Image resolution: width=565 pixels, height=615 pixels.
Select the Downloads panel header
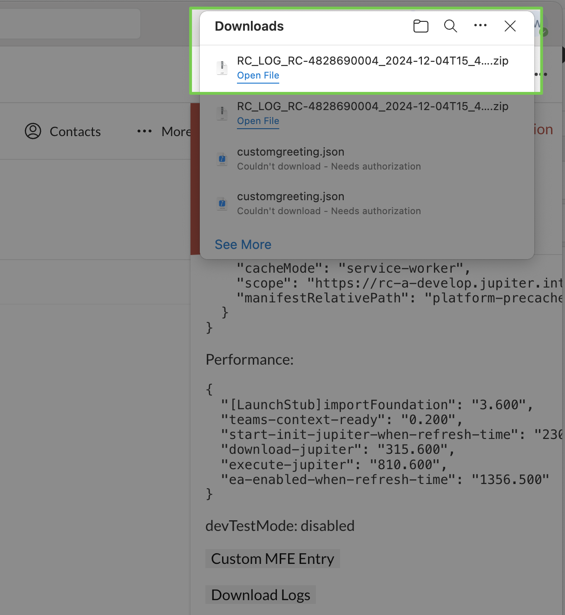(x=249, y=26)
